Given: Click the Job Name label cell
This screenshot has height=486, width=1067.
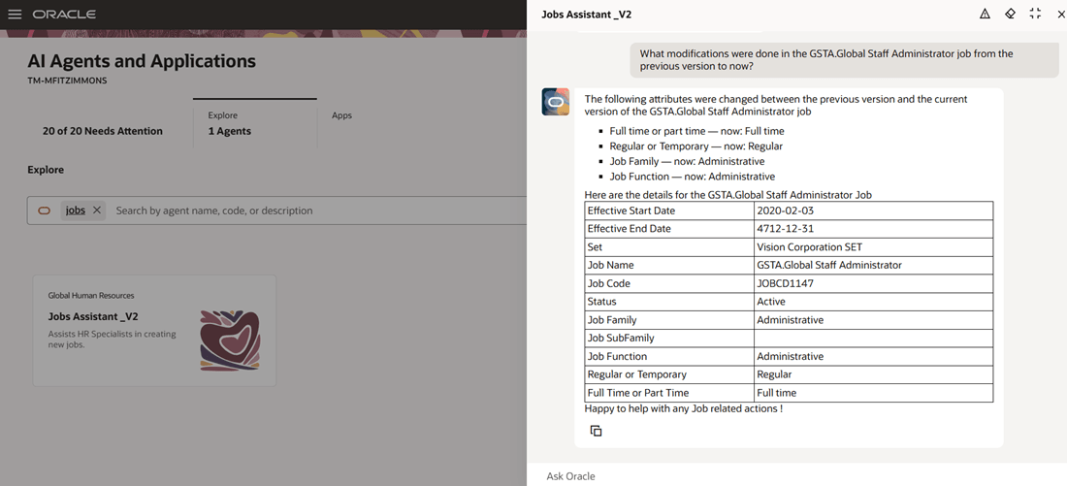Looking at the screenshot, I should [669, 266].
